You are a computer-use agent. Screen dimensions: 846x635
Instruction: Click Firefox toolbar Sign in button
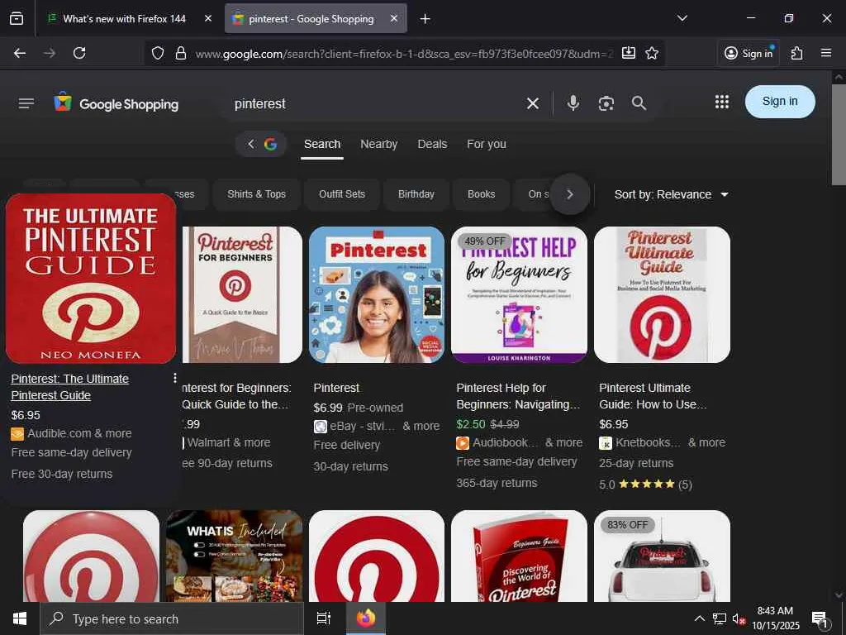point(749,53)
